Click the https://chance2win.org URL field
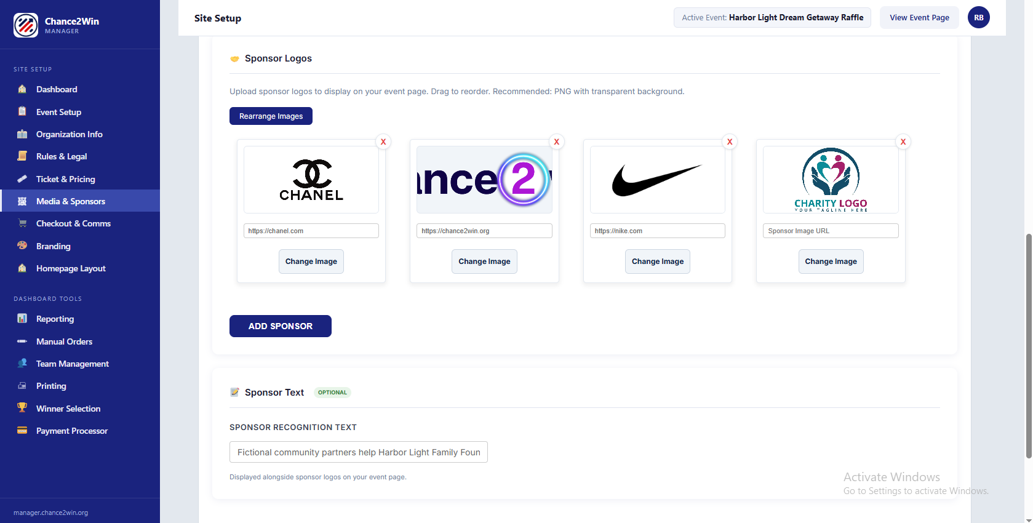1033x523 pixels. pyautogui.click(x=484, y=231)
